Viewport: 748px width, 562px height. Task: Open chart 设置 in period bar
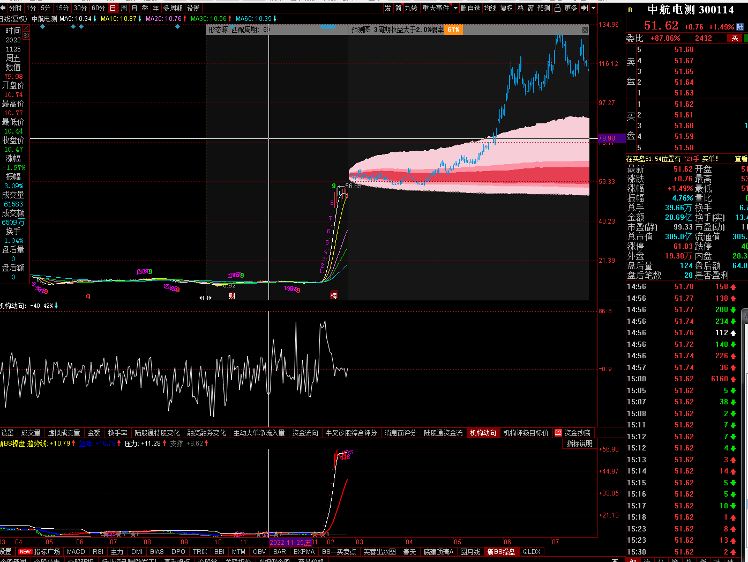(x=193, y=8)
